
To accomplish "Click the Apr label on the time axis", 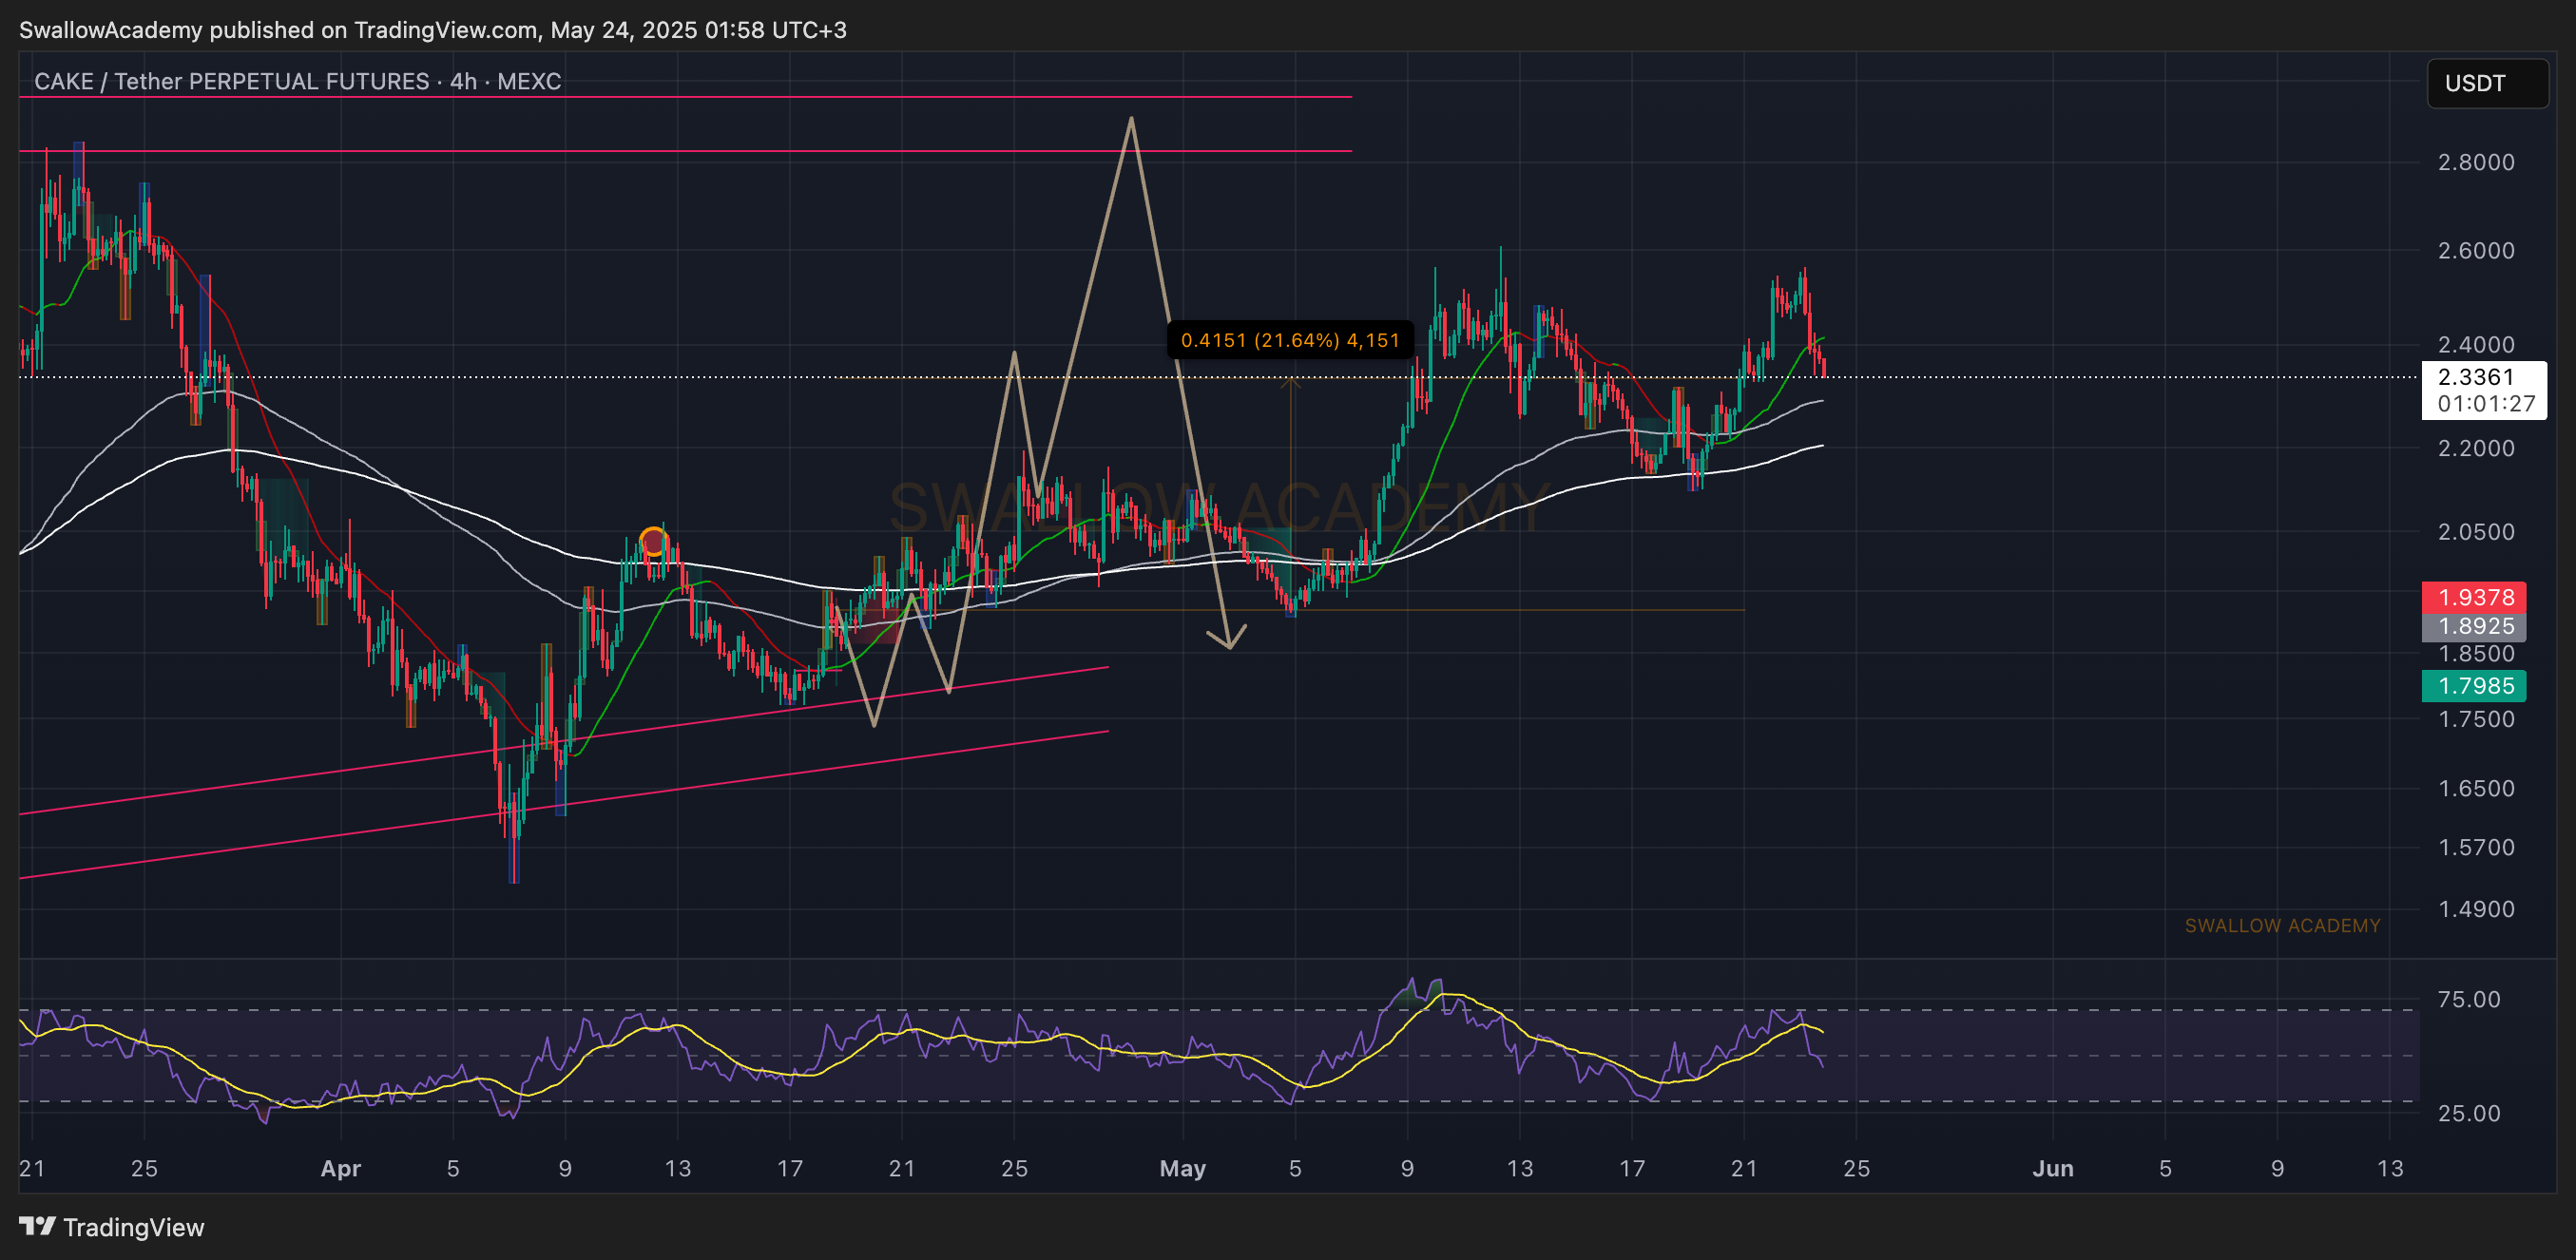I will click(340, 1168).
